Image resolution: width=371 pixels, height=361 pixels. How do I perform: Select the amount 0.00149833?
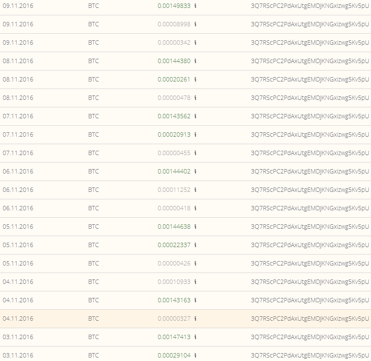pos(174,6)
